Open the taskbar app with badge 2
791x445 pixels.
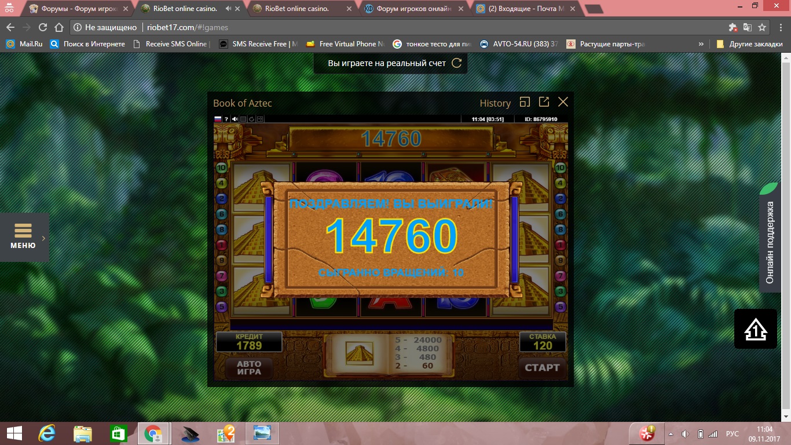(225, 433)
